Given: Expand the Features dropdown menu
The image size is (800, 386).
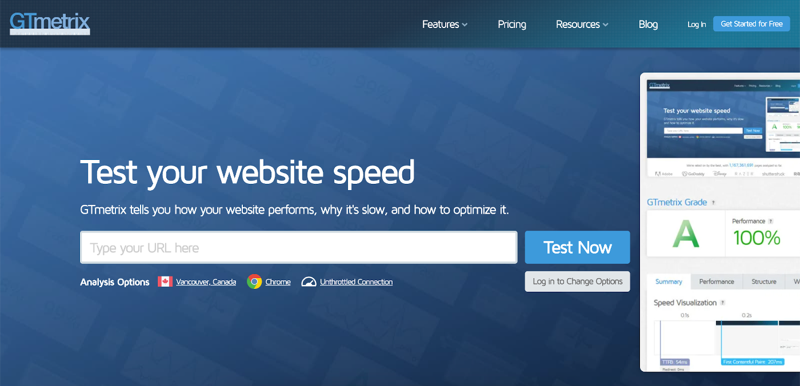Looking at the screenshot, I should [x=445, y=24].
